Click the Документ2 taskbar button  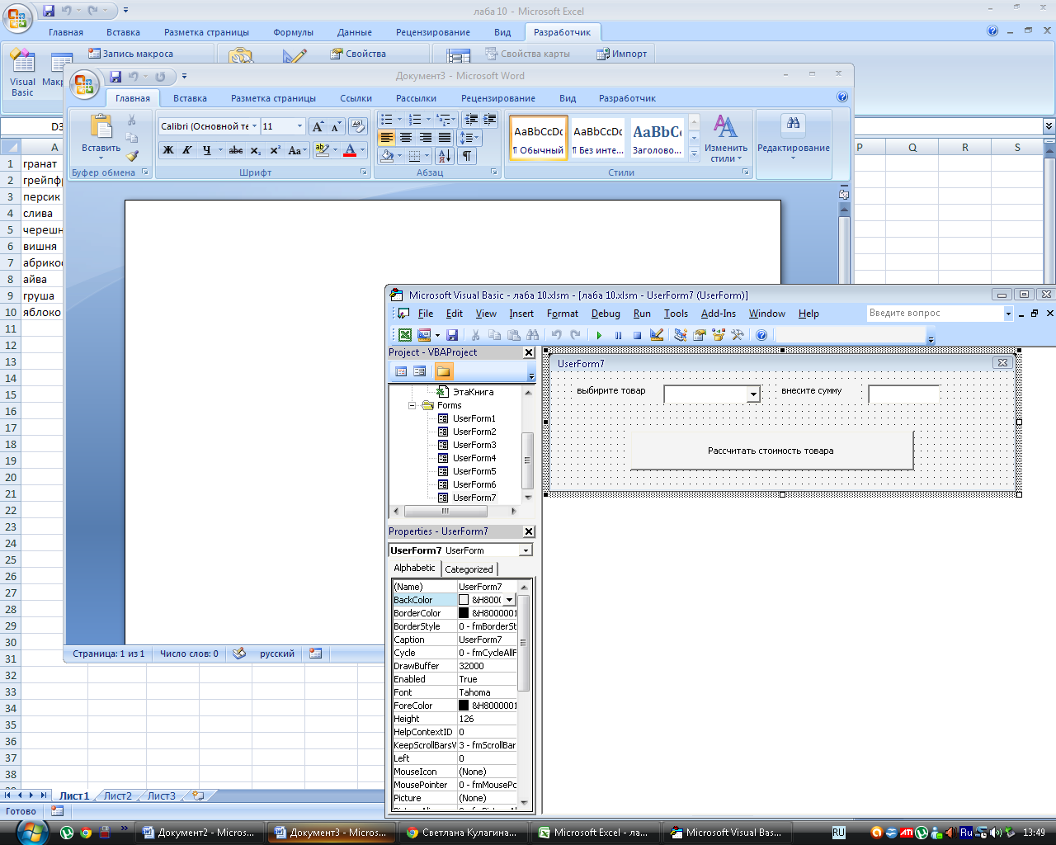tap(200, 833)
